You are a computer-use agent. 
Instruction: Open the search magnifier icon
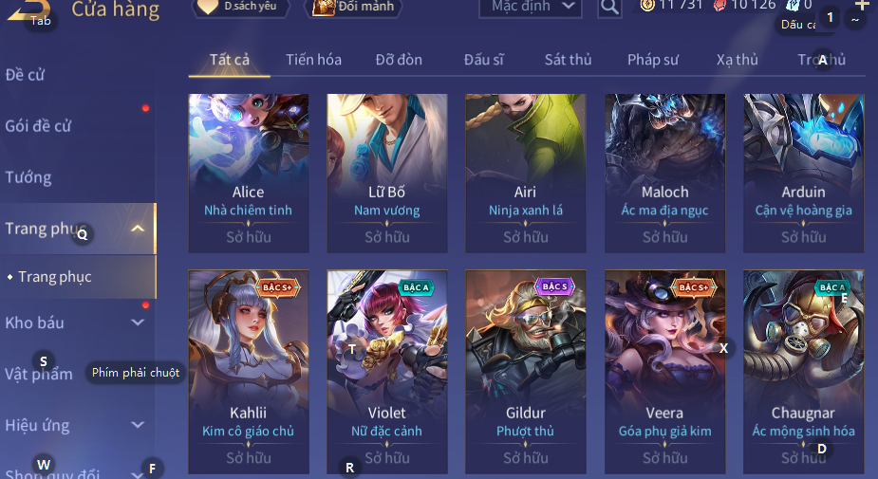[x=609, y=7]
